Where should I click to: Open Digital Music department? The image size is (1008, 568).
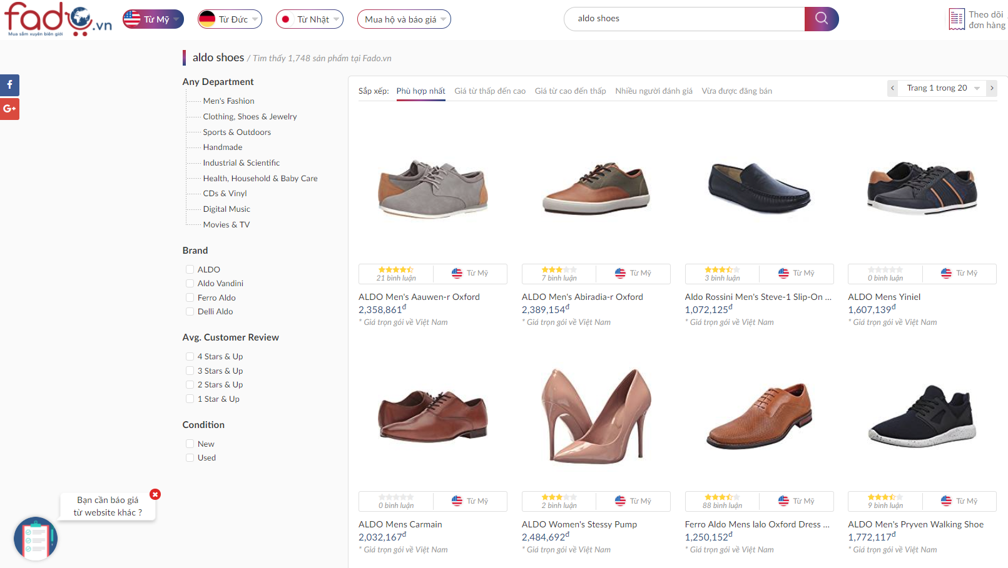tap(227, 209)
